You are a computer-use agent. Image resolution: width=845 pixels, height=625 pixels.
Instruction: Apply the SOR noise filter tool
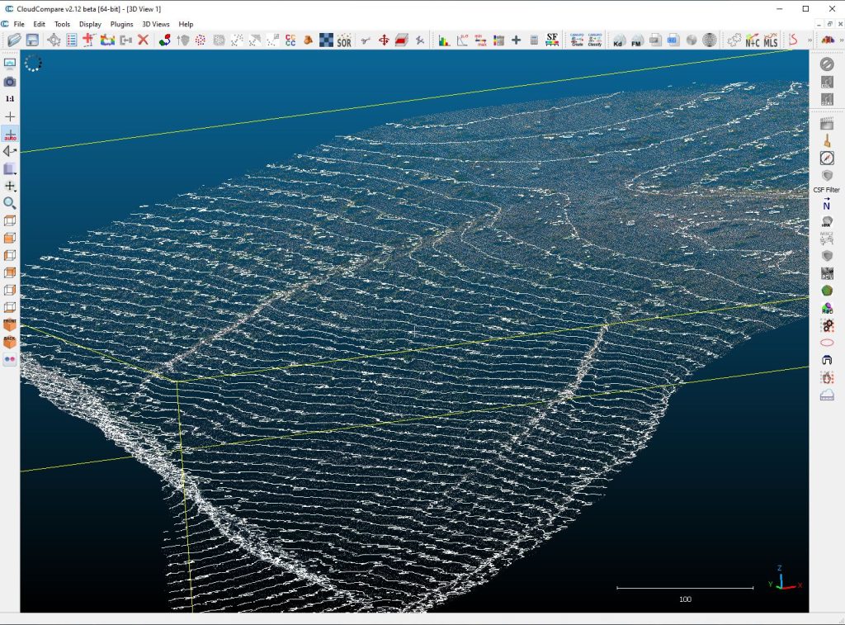click(x=344, y=40)
